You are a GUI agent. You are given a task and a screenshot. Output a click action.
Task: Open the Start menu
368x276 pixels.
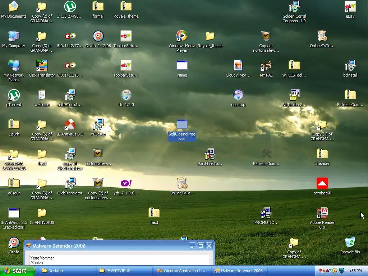[17, 271]
